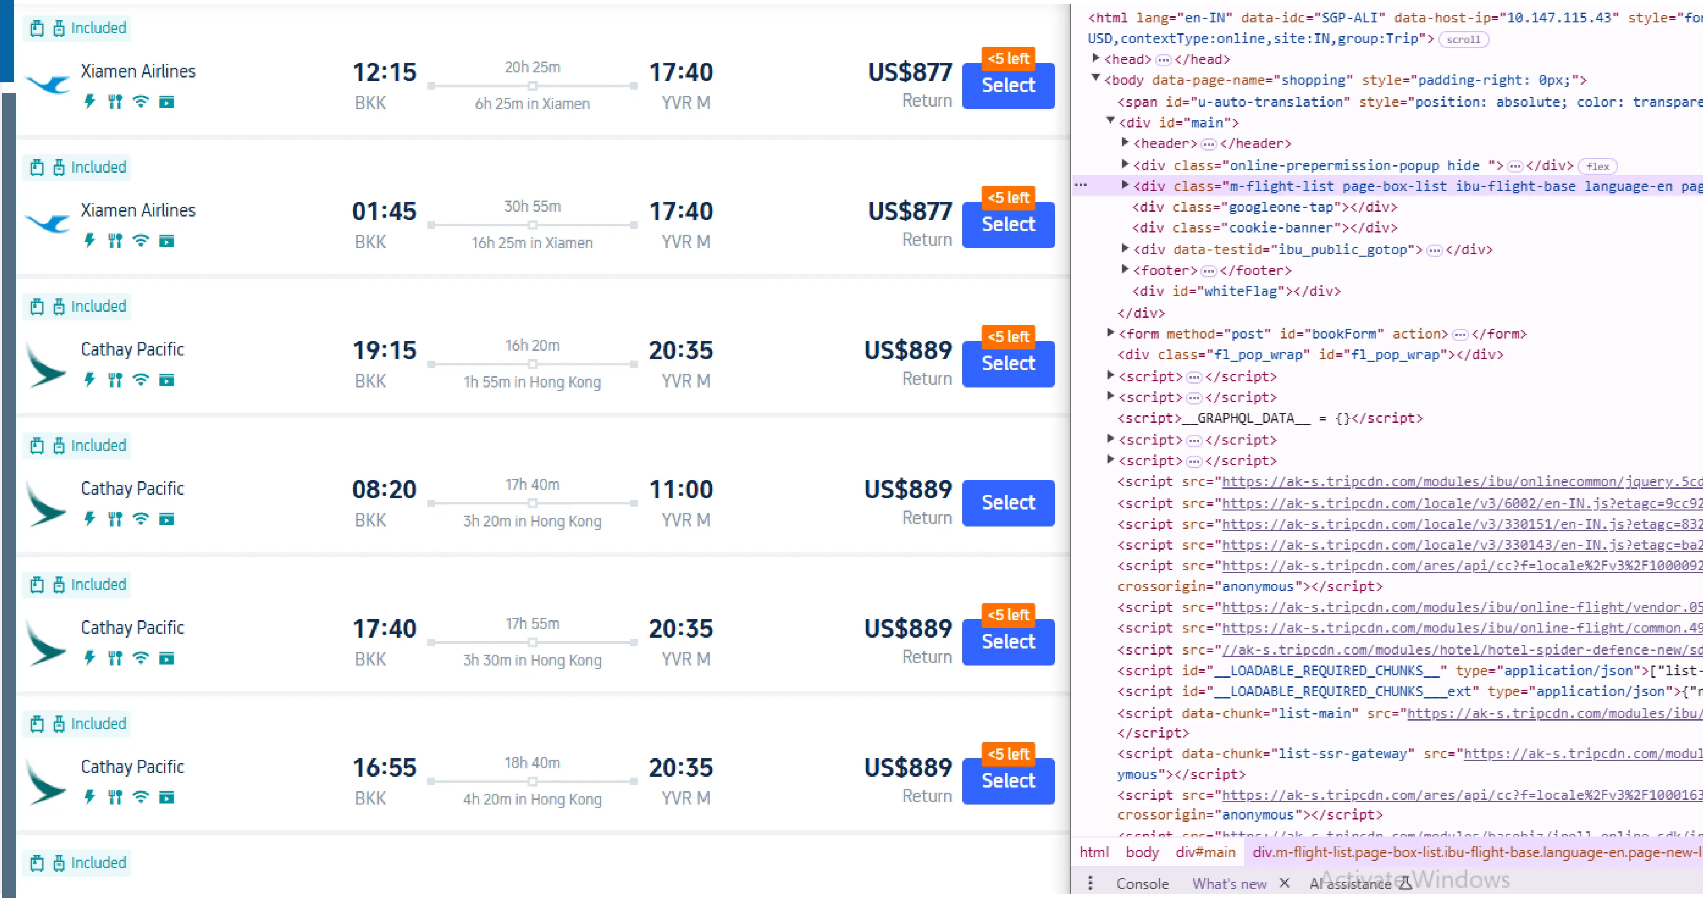Expand the head element in DevTools
Image resolution: width=1704 pixels, height=898 pixels.
tap(1095, 59)
